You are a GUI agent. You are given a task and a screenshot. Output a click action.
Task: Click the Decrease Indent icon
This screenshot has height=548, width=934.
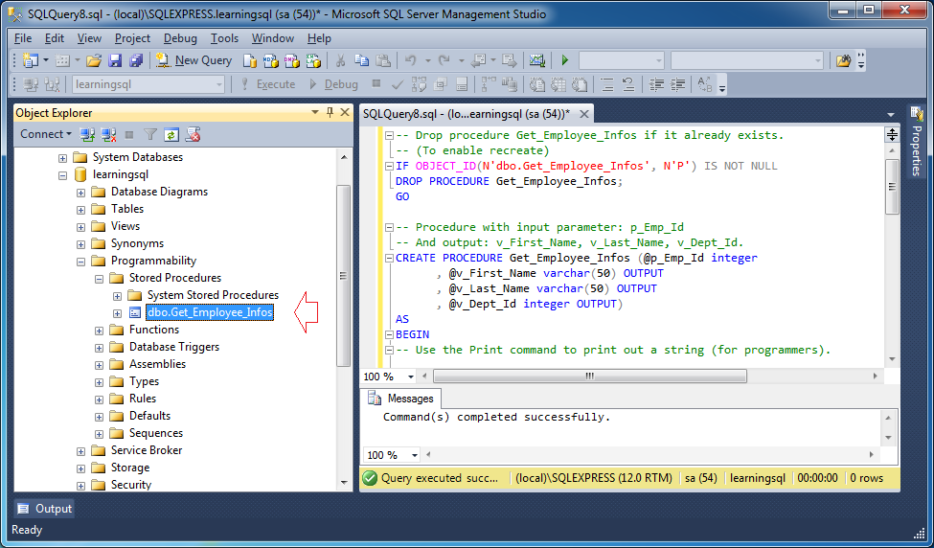coord(656,84)
